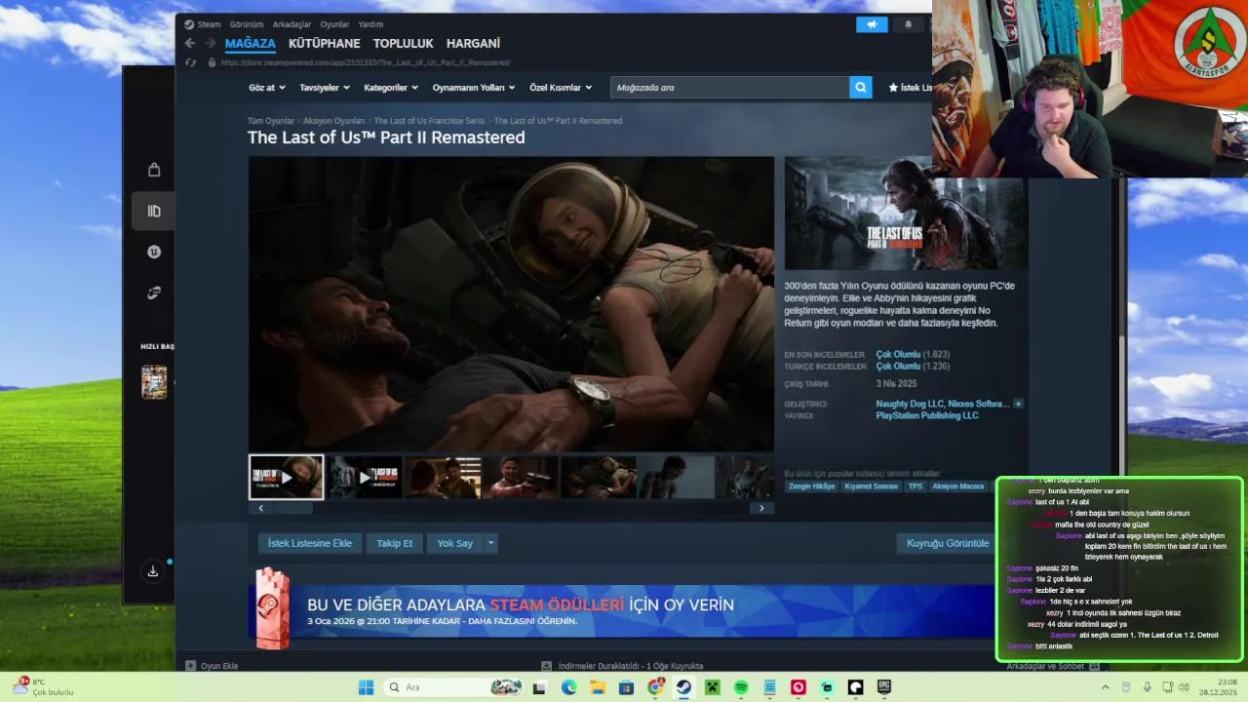Reload the Steam store page
1248x702 pixels.
[191, 62]
